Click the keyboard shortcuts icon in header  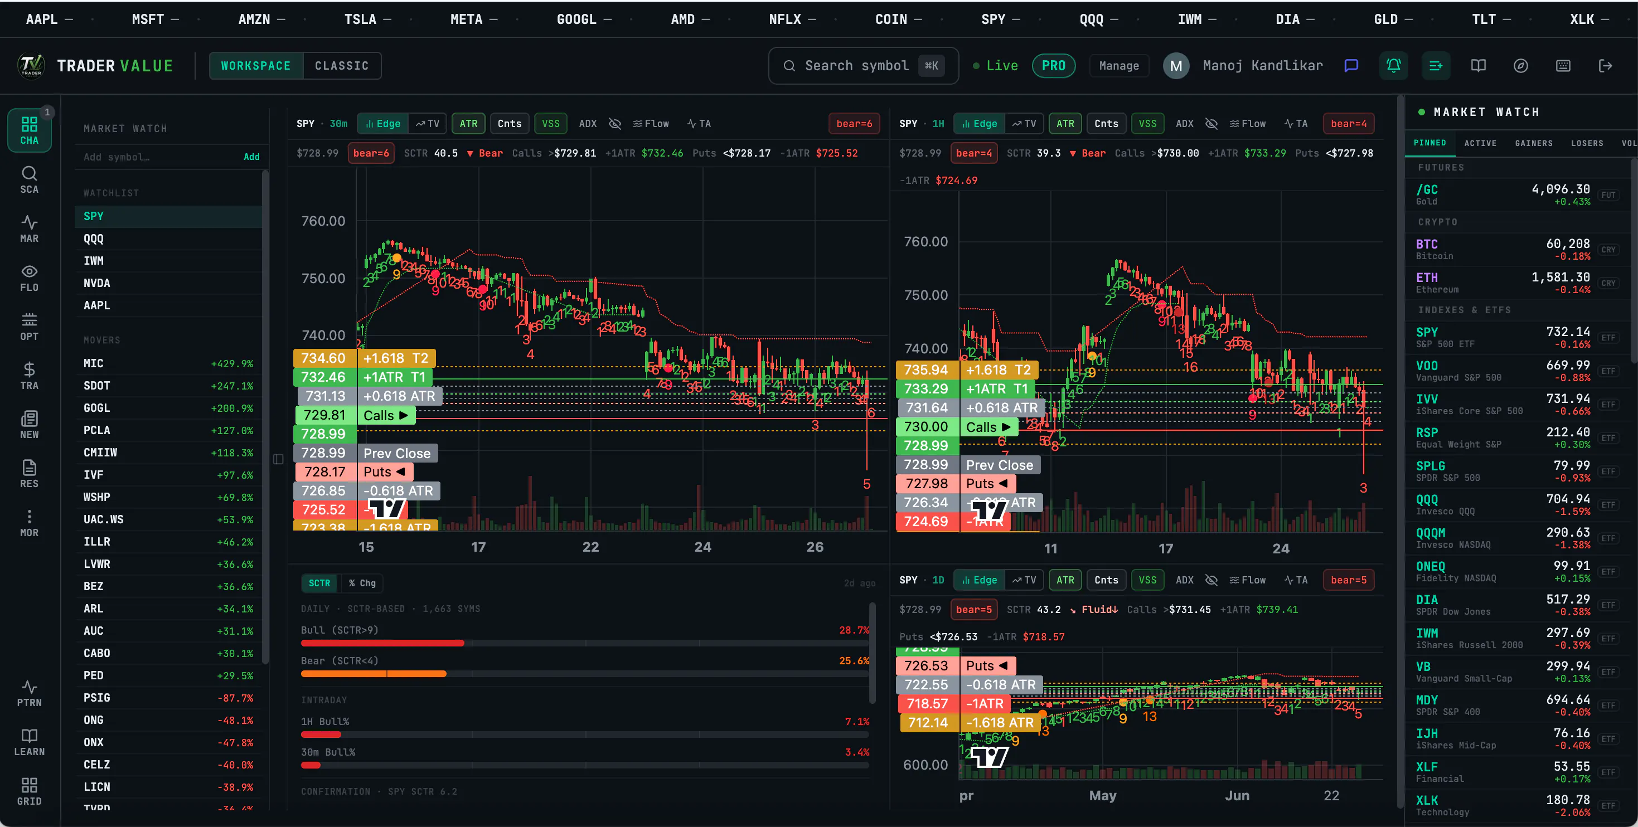(1563, 65)
